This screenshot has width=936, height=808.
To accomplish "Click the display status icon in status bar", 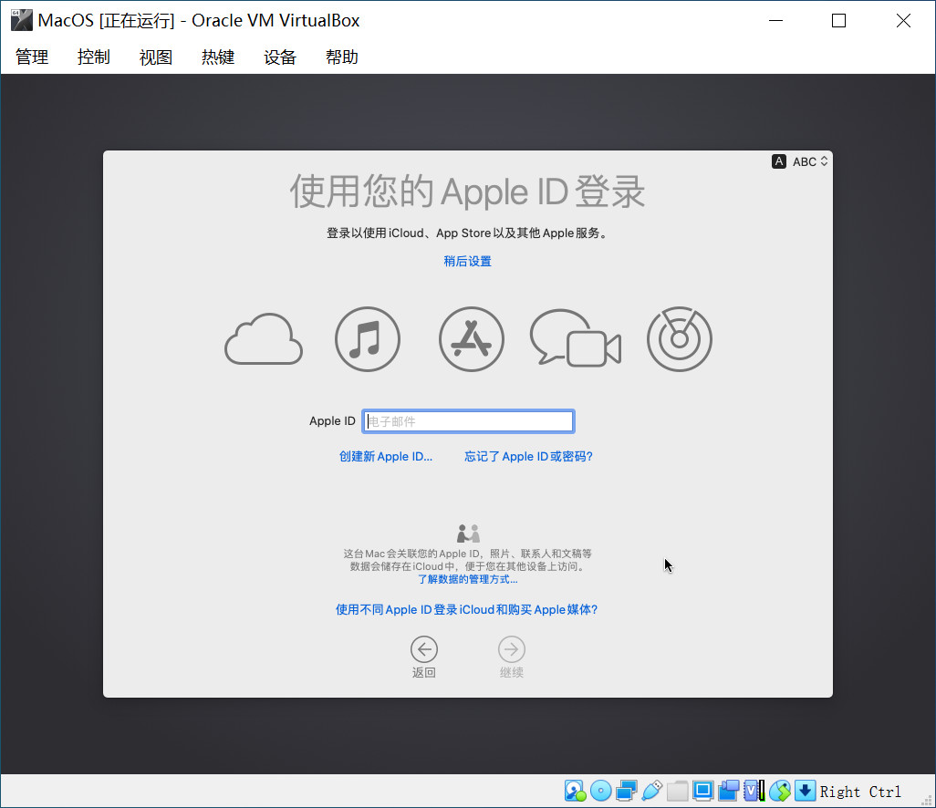I will [703, 791].
